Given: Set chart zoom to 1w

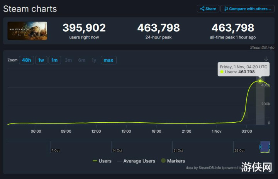Looking at the screenshot, I should coord(41,60).
